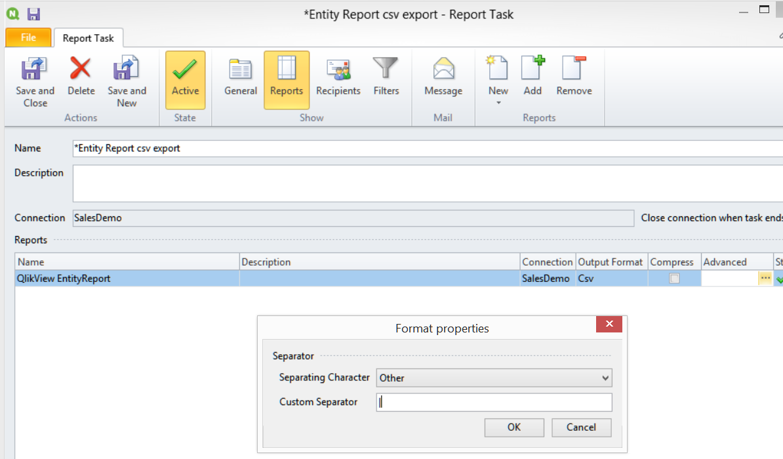Show the Reports view
The image size is (783, 459).
(287, 80)
